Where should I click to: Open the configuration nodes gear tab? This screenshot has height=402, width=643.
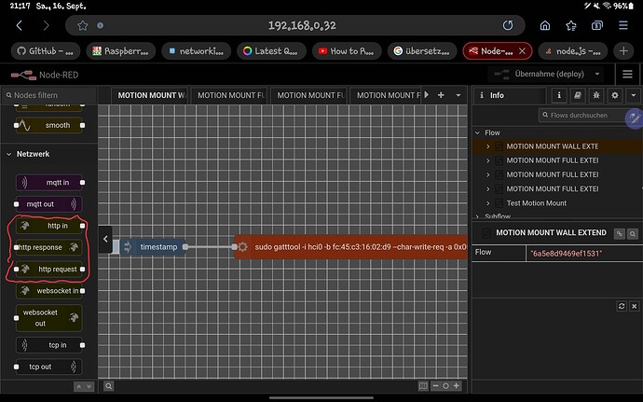[x=615, y=95]
